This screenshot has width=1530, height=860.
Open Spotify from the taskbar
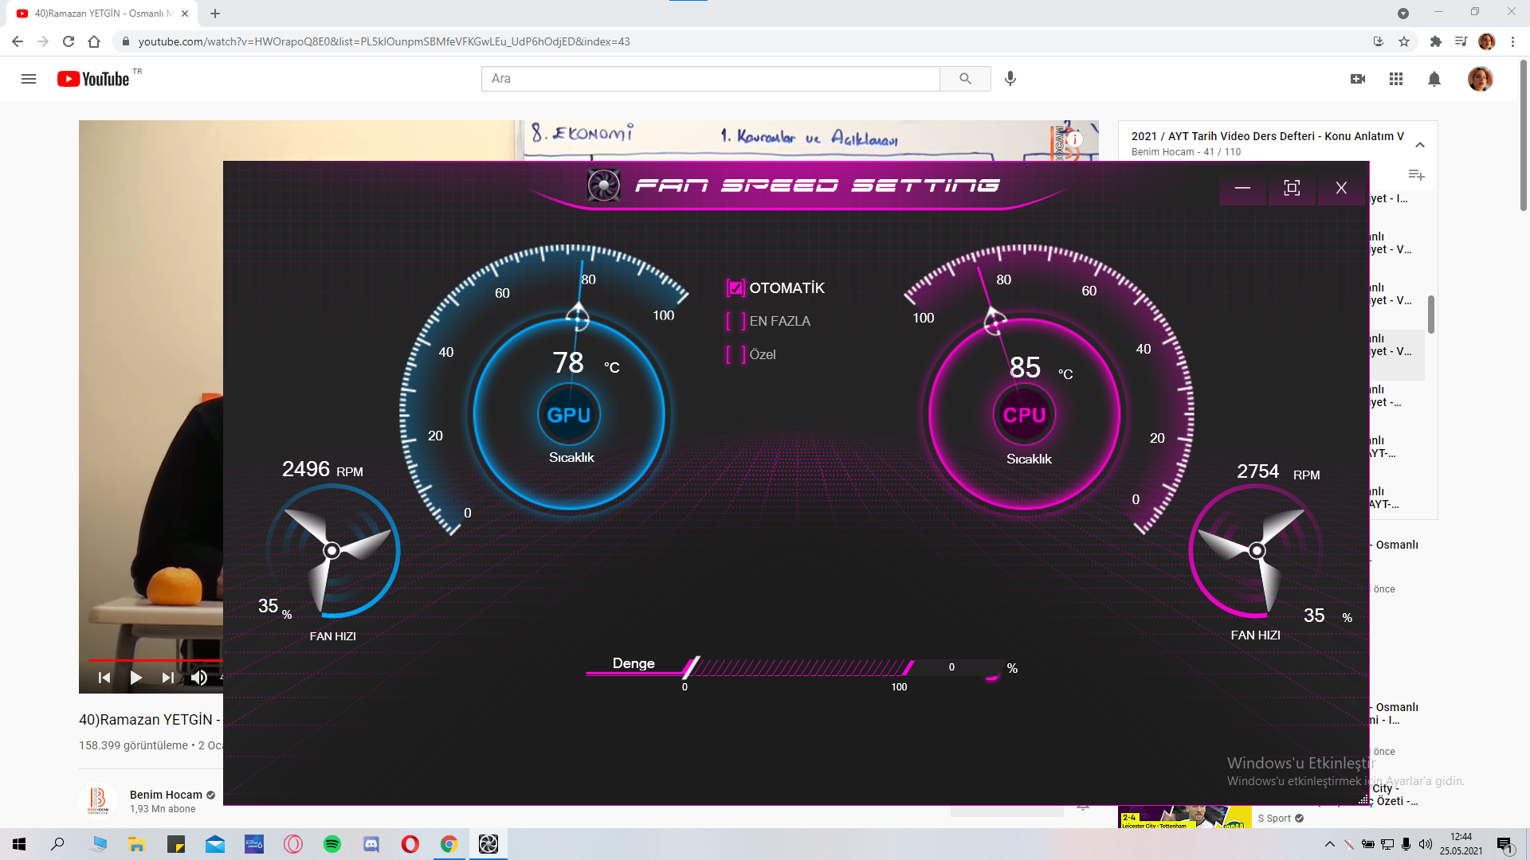point(332,844)
